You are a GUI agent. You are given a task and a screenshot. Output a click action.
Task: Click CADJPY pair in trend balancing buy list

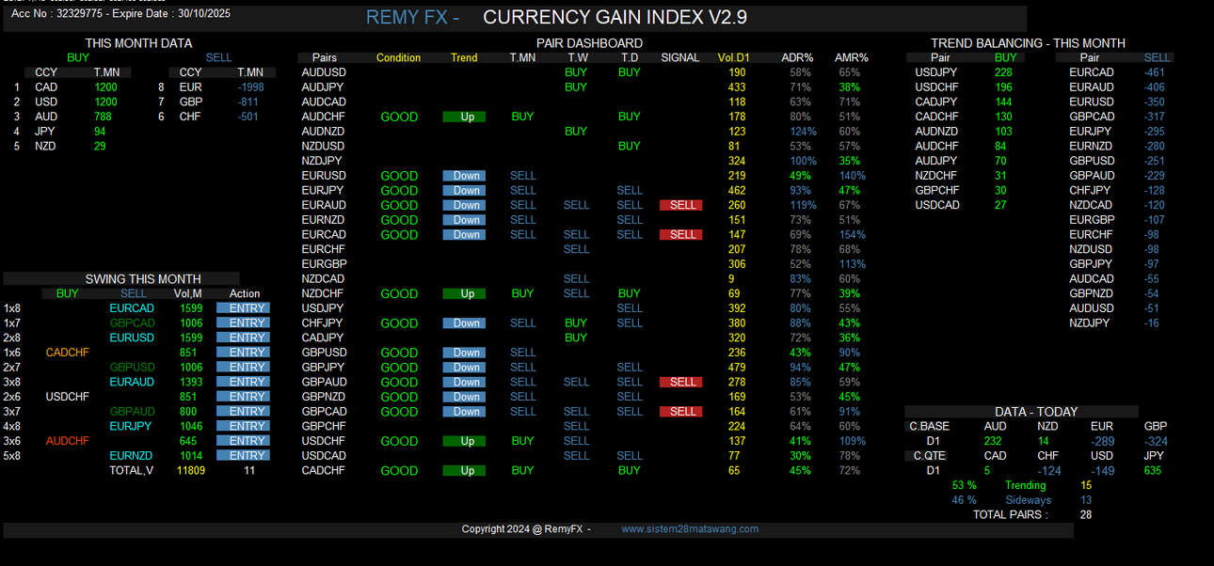click(x=936, y=102)
